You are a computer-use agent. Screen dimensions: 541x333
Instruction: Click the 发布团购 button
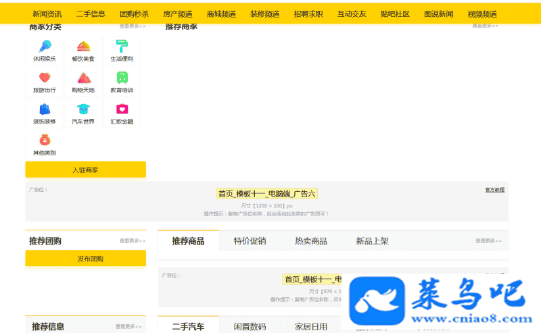(85, 259)
